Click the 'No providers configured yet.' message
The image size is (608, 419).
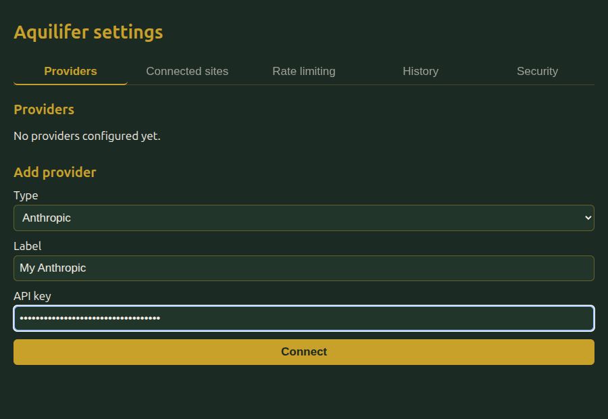tap(87, 137)
